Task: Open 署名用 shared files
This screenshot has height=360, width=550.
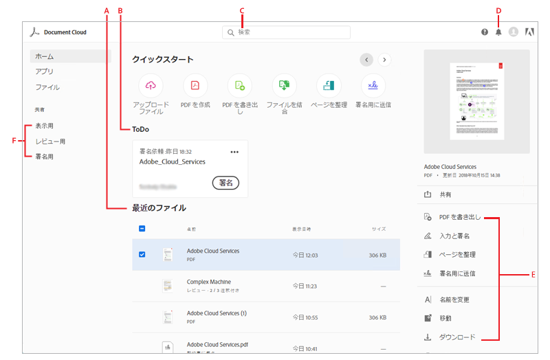Action: pos(44,157)
